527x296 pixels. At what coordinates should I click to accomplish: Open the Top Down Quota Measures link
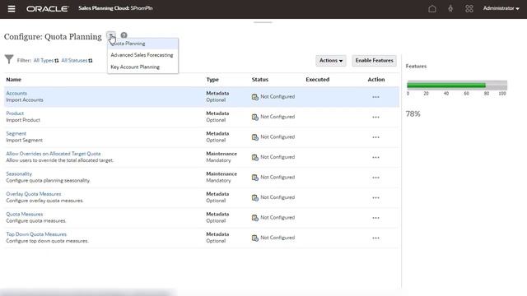tap(36, 234)
